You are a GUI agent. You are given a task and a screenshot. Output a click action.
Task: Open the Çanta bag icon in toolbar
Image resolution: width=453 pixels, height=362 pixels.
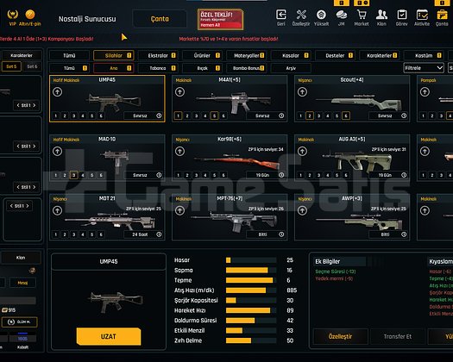point(442,15)
